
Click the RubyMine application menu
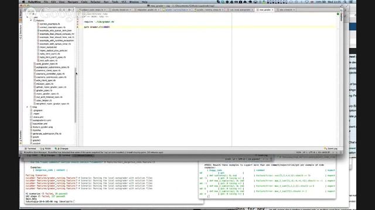tap(34, 2)
